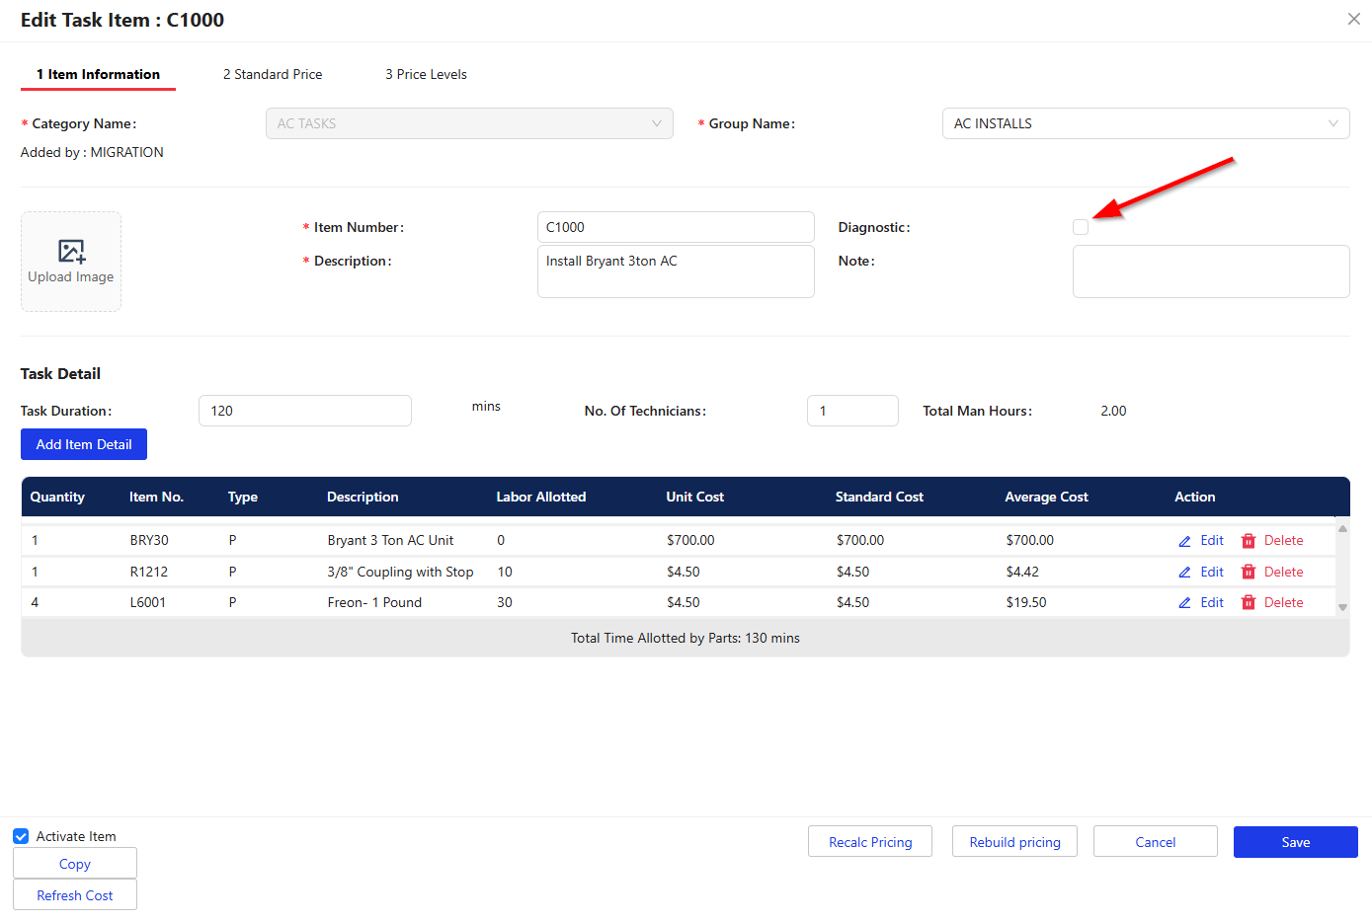Expand the Group Name dropdown arrow
Screen dimensions: 1372x923
click(1333, 123)
